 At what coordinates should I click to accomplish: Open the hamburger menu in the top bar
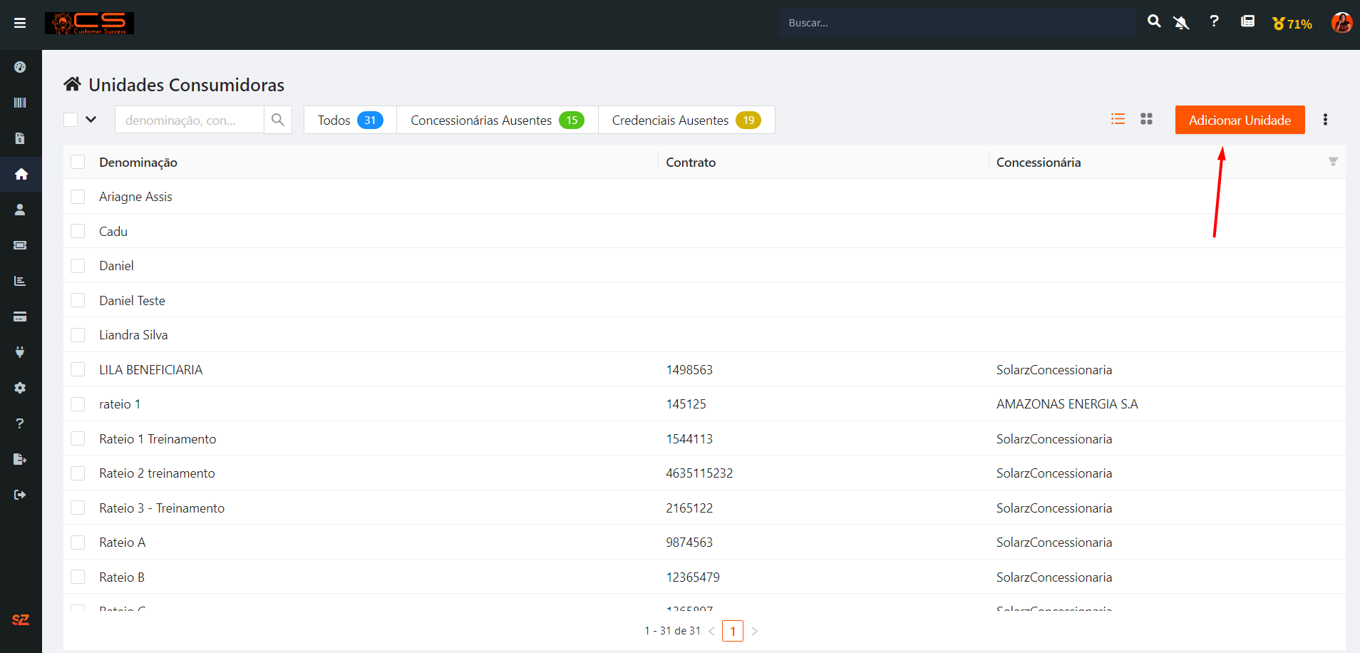20,23
